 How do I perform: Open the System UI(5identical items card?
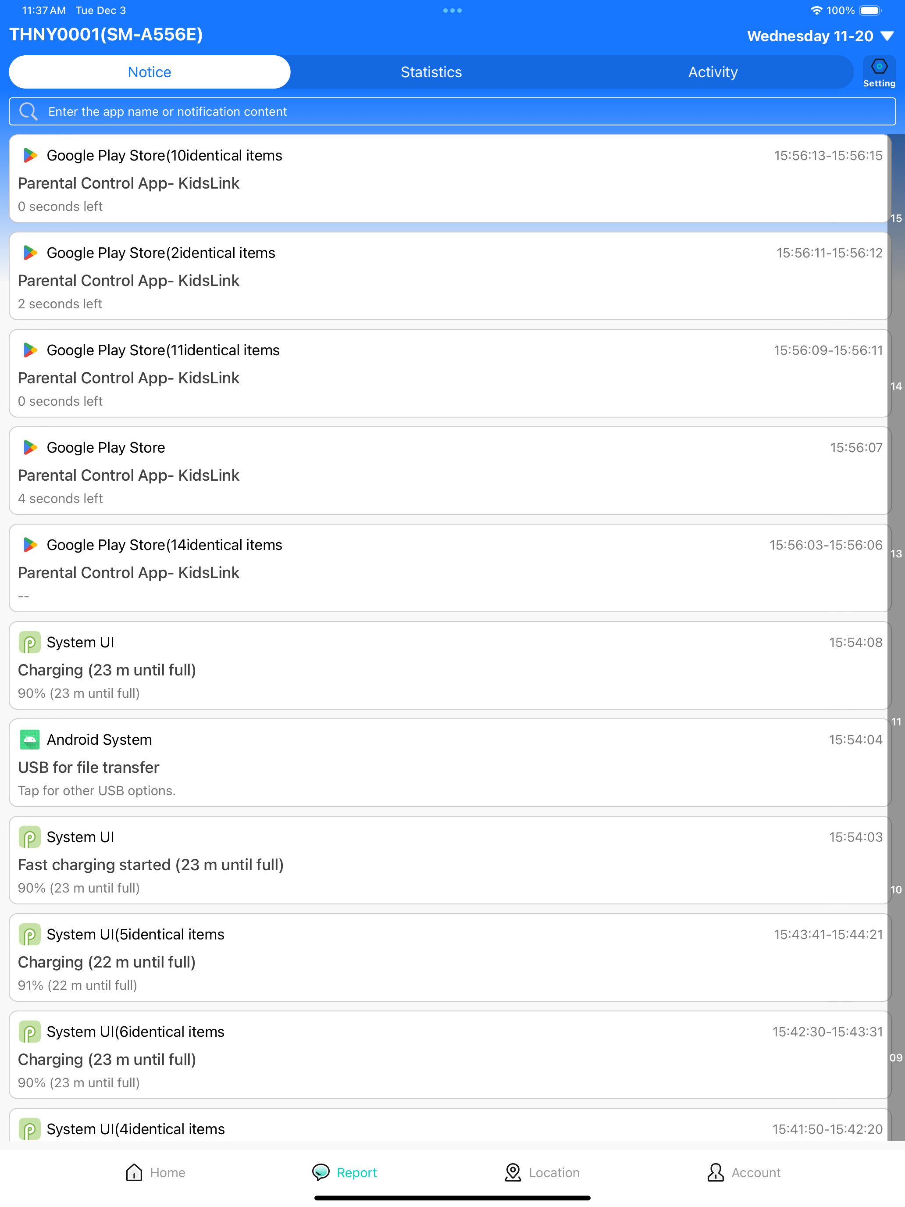450,957
